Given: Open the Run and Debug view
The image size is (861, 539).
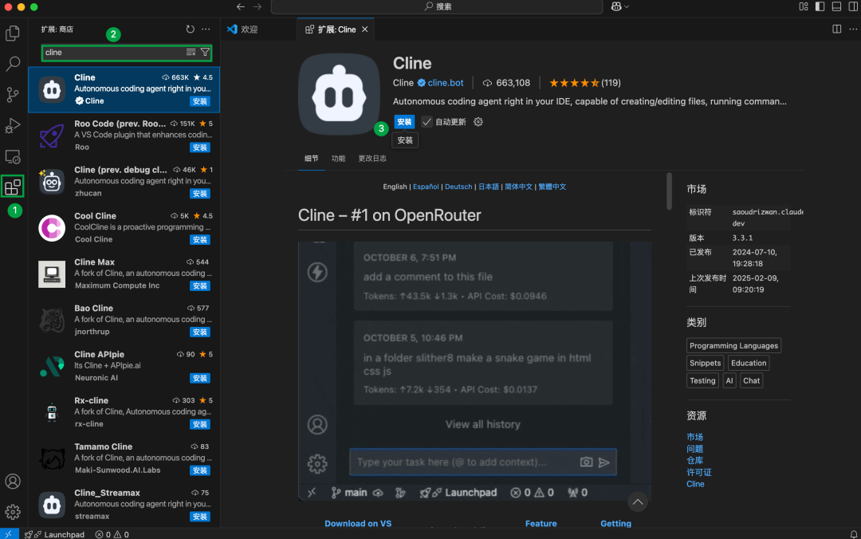Looking at the screenshot, I should (x=13, y=126).
